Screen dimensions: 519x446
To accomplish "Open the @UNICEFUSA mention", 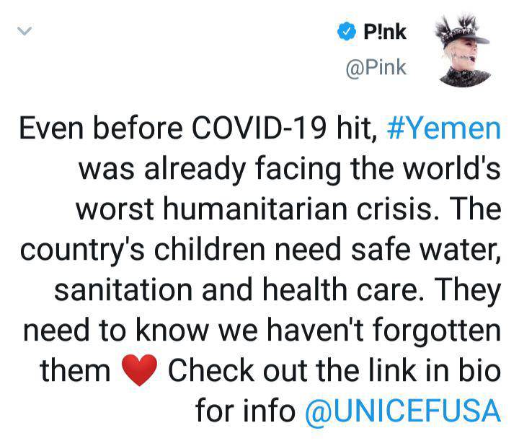I will [x=403, y=412].
